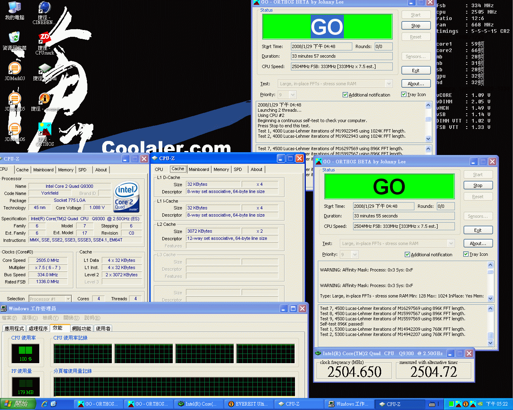Screen dimensions: 513x410
Task: Click Exit in the 33:55 ORTHOS window
Action: [478, 230]
